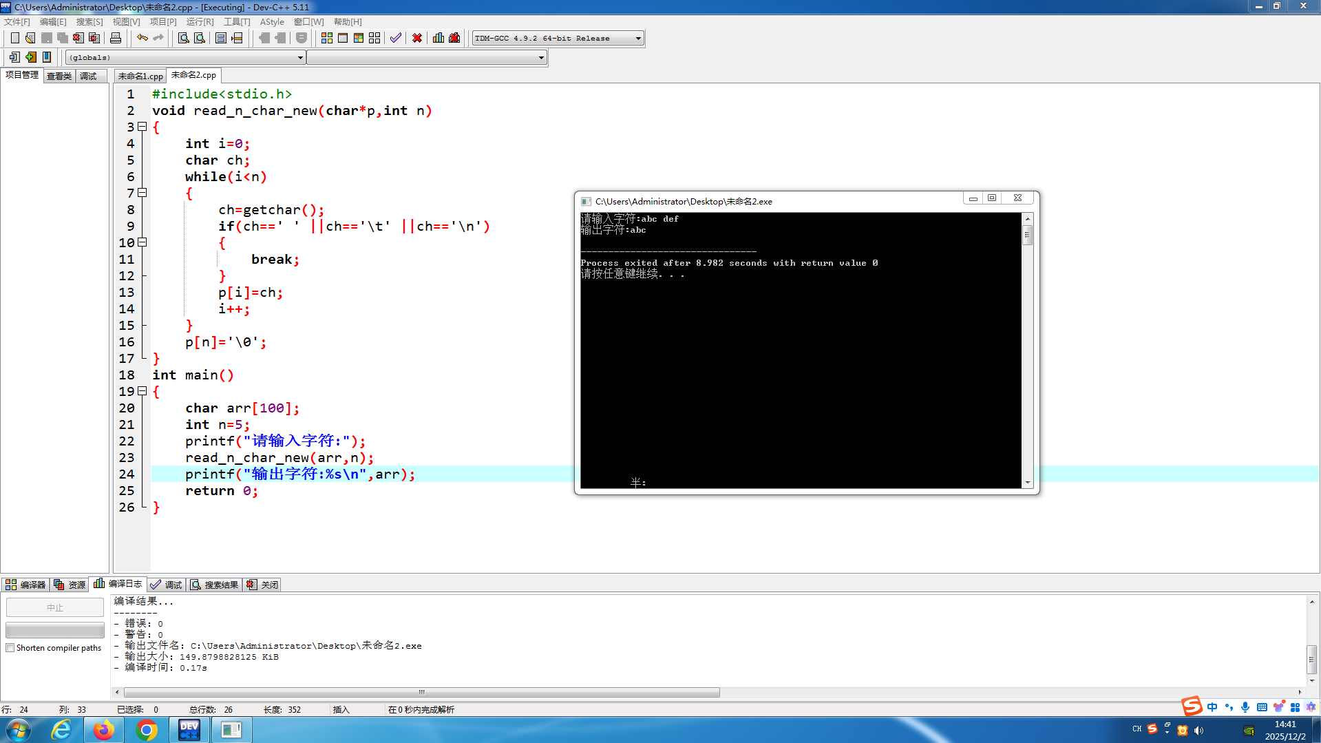The image size is (1321, 743).
Task: Open Google Chrome from the taskbar
Action: click(x=147, y=730)
